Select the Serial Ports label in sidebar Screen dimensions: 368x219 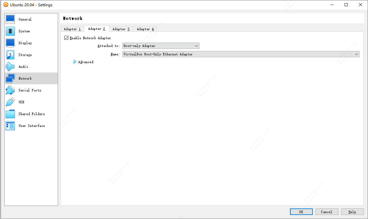tap(30, 90)
